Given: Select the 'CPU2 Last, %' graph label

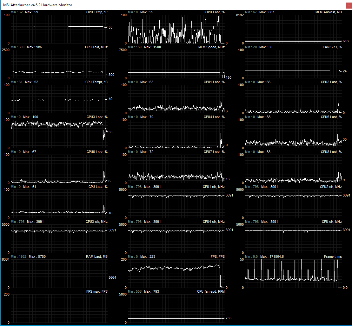Looking at the screenshot, I should (x=331, y=82).
